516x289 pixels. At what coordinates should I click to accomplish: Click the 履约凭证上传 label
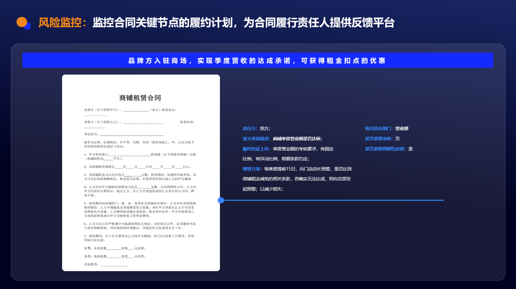pyautogui.click(x=258, y=149)
